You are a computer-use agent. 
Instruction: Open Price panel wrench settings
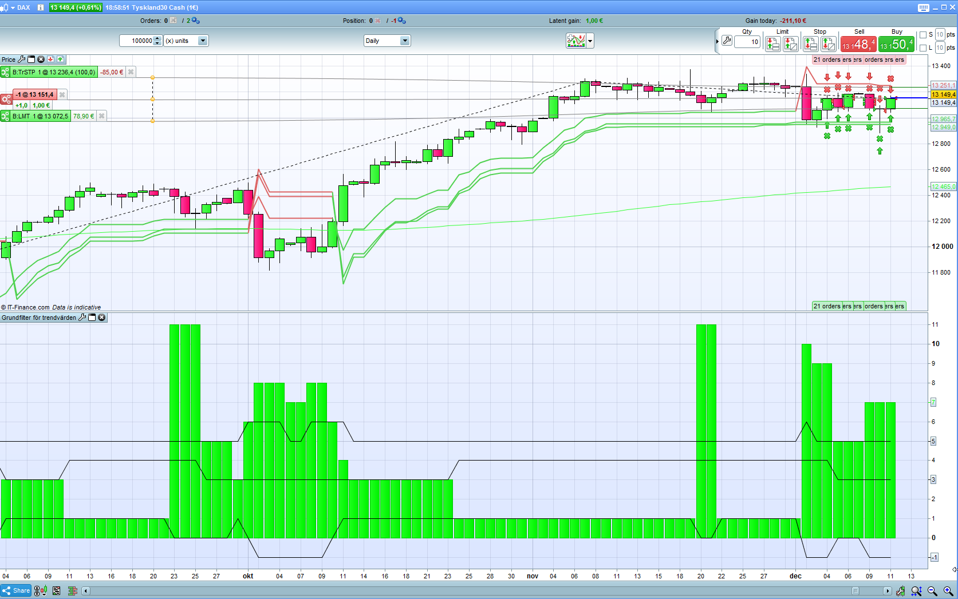tap(22, 59)
